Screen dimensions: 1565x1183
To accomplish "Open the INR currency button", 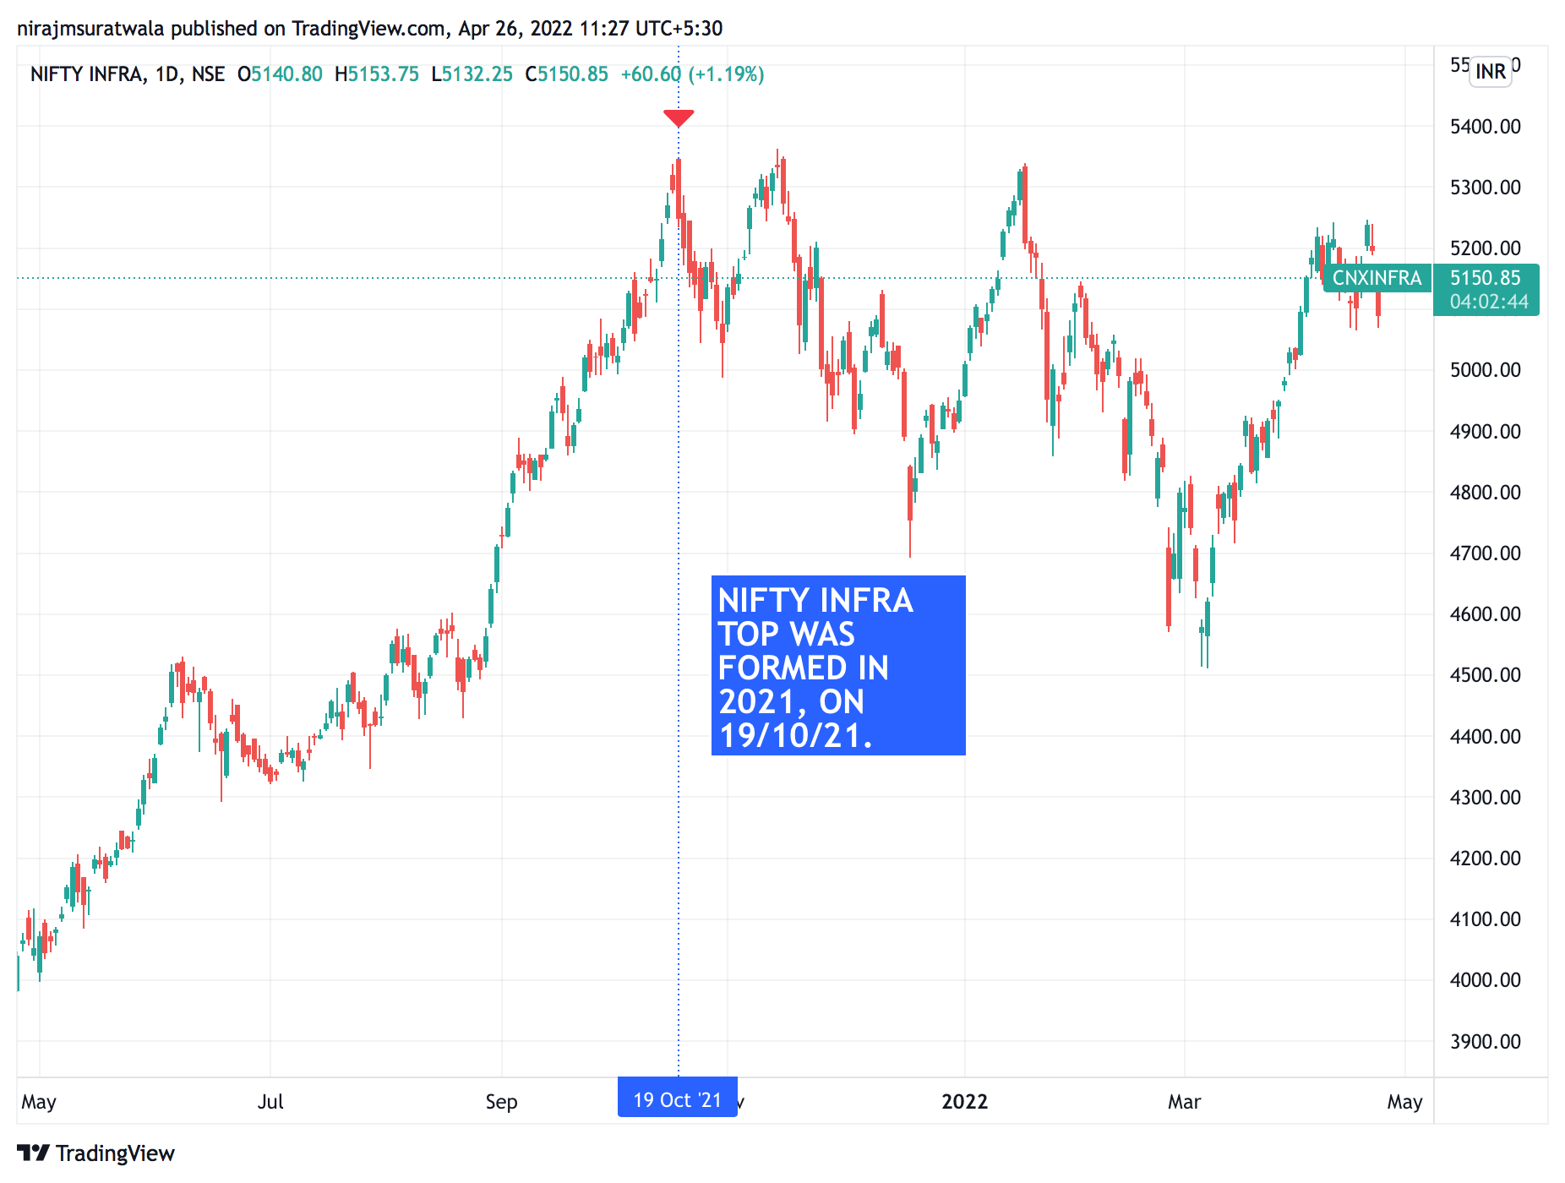I will [x=1491, y=71].
